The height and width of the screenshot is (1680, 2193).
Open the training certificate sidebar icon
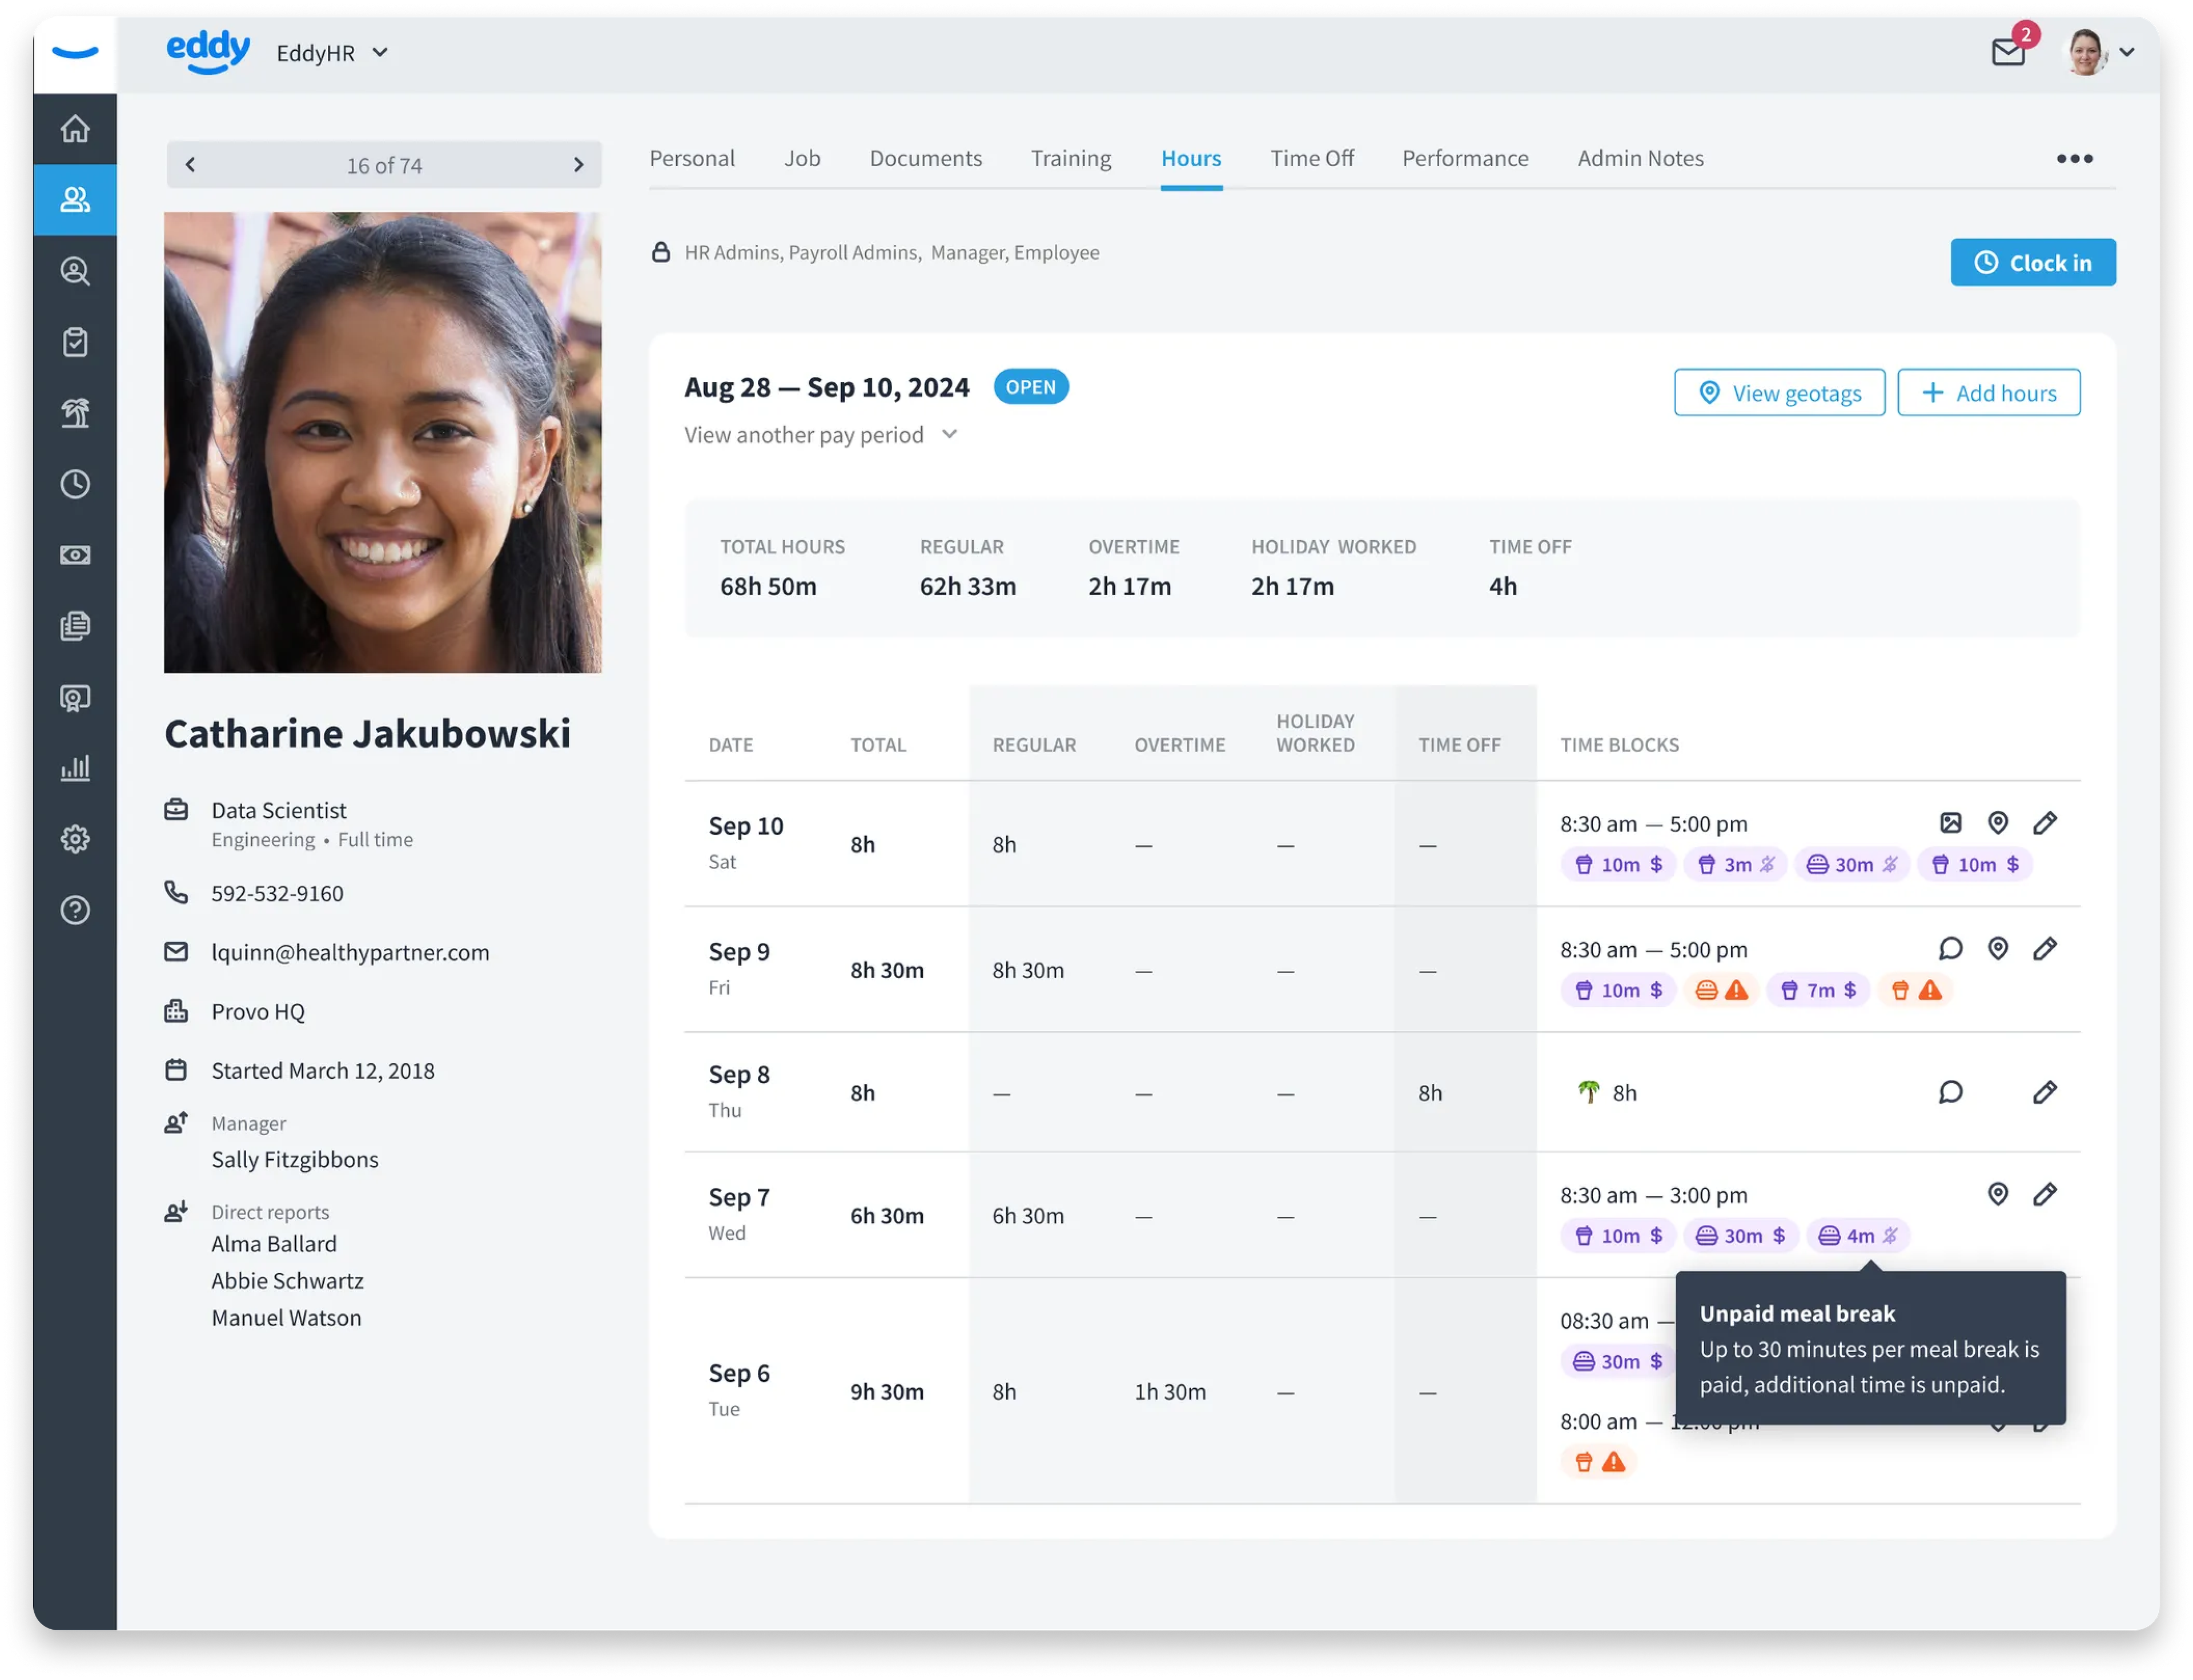click(75, 697)
